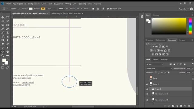Swap foreground and background colors
194x109 pixels.
pyautogui.click(x=8, y=59)
